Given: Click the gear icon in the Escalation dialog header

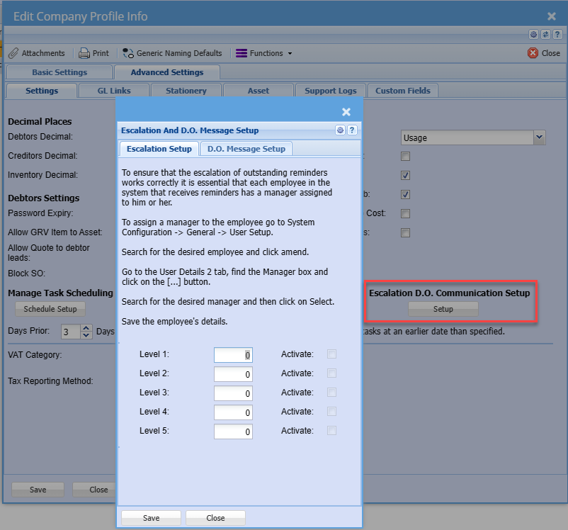Looking at the screenshot, I should 340,130.
